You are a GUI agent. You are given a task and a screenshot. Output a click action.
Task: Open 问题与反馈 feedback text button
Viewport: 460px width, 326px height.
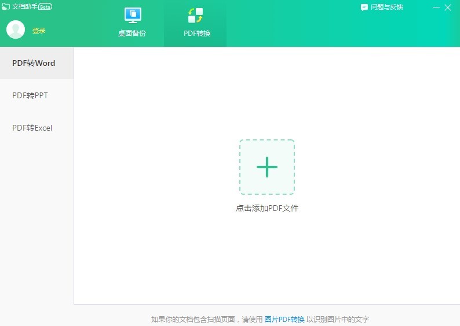click(x=386, y=8)
